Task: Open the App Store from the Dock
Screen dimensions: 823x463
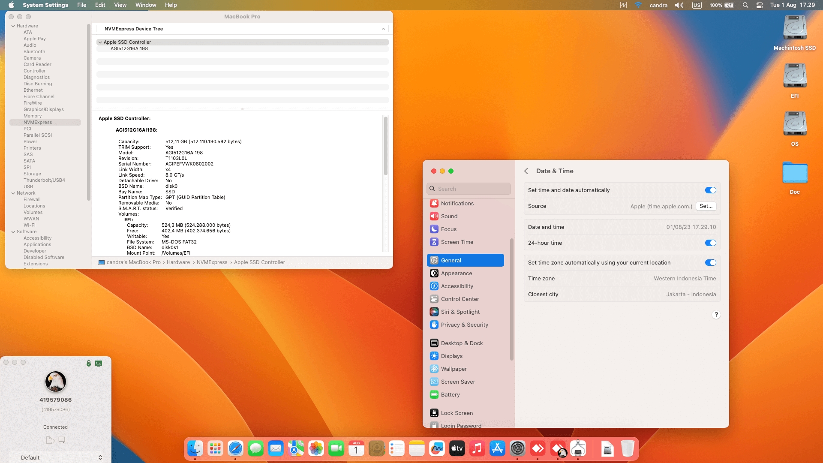Action: 497,449
